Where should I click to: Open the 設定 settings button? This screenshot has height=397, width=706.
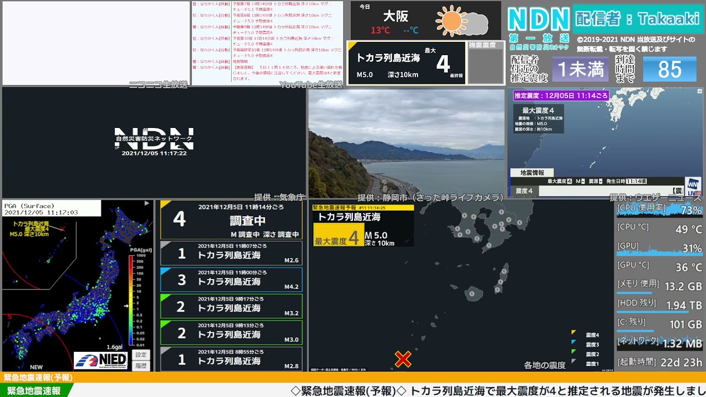click(x=141, y=355)
